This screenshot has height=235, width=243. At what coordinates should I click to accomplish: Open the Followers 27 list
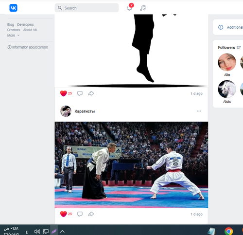point(229,48)
